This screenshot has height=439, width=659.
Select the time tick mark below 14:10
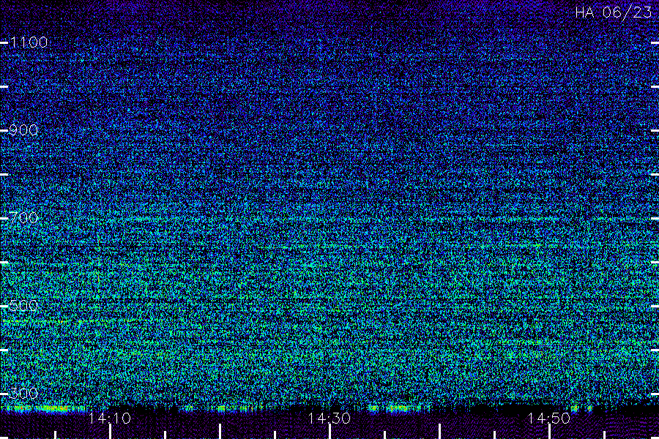coord(110,432)
